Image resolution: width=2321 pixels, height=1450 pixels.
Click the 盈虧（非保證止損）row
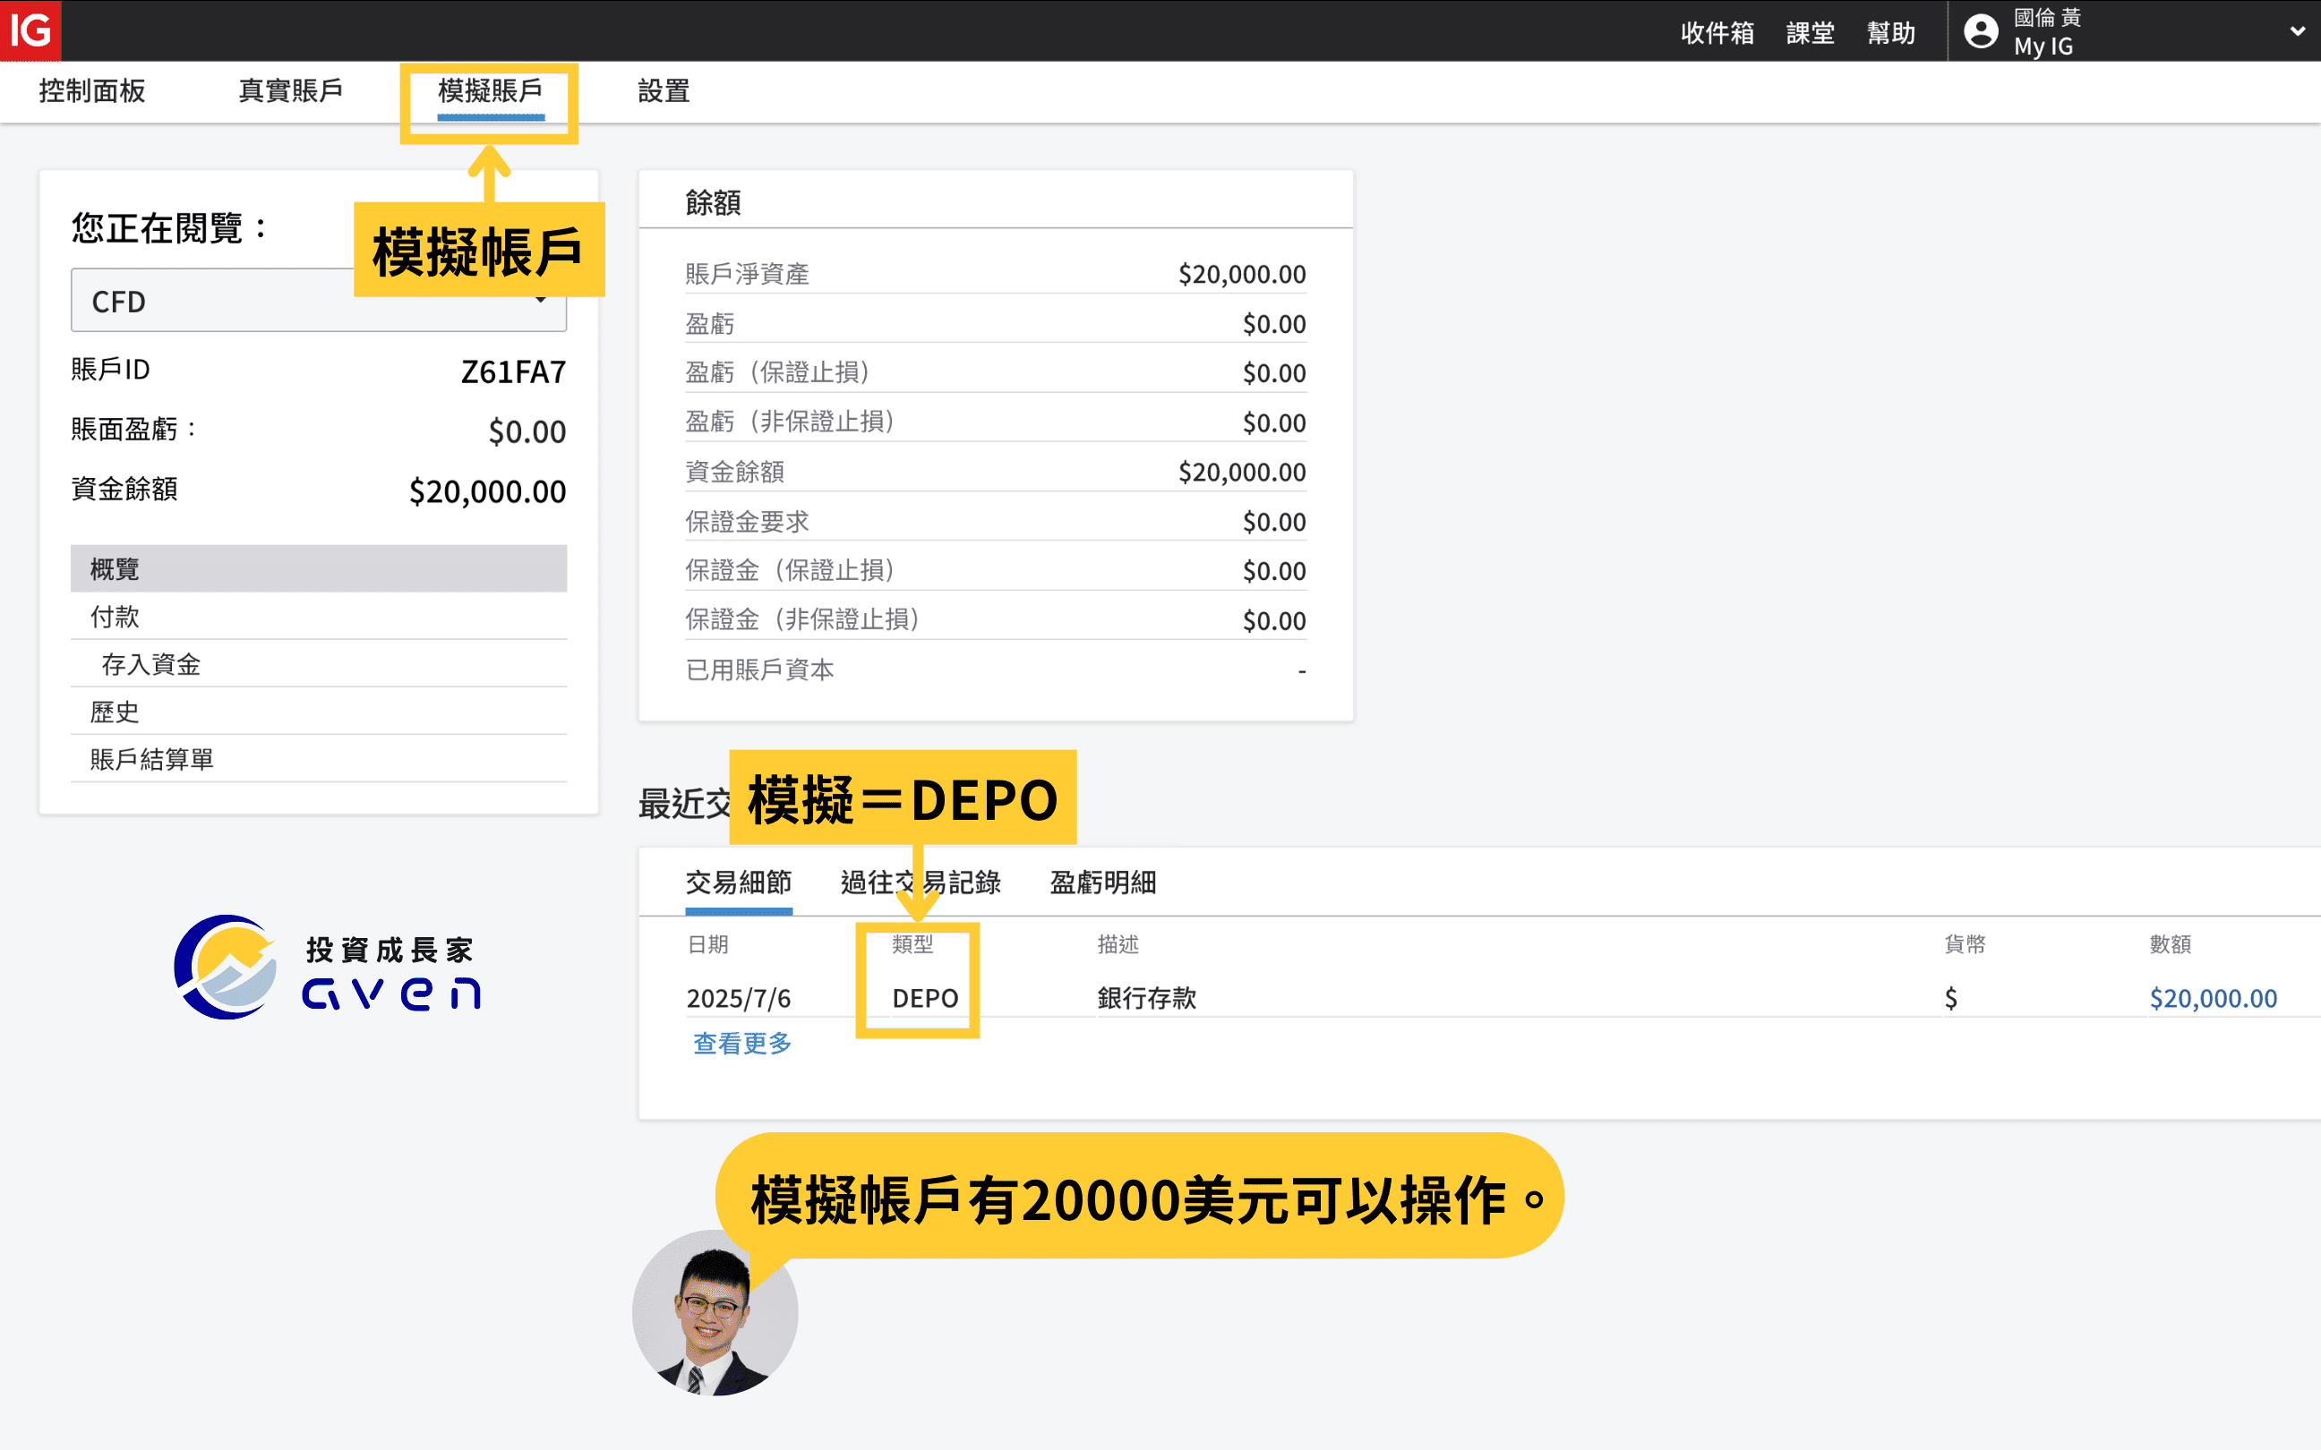click(x=996, y=422)
